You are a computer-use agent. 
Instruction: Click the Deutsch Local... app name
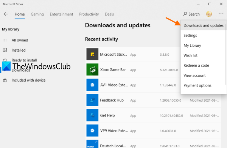[x=113, y=146]
